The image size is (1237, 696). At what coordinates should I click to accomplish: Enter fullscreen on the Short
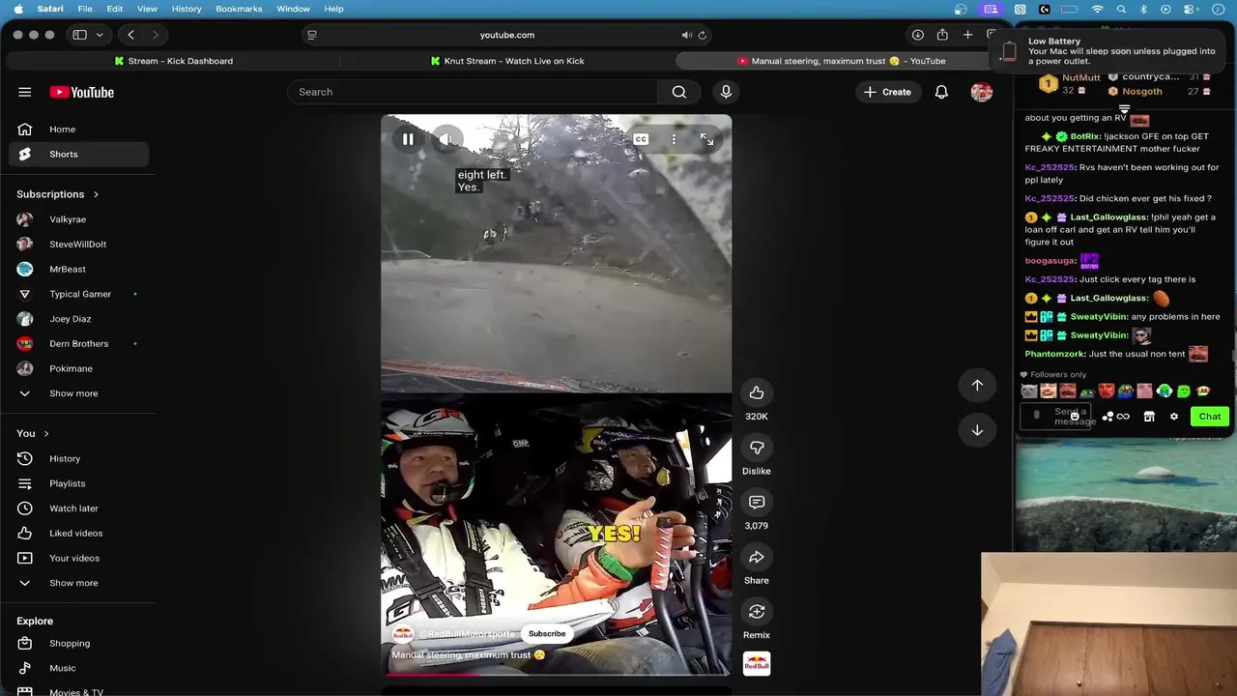[707, 139]
